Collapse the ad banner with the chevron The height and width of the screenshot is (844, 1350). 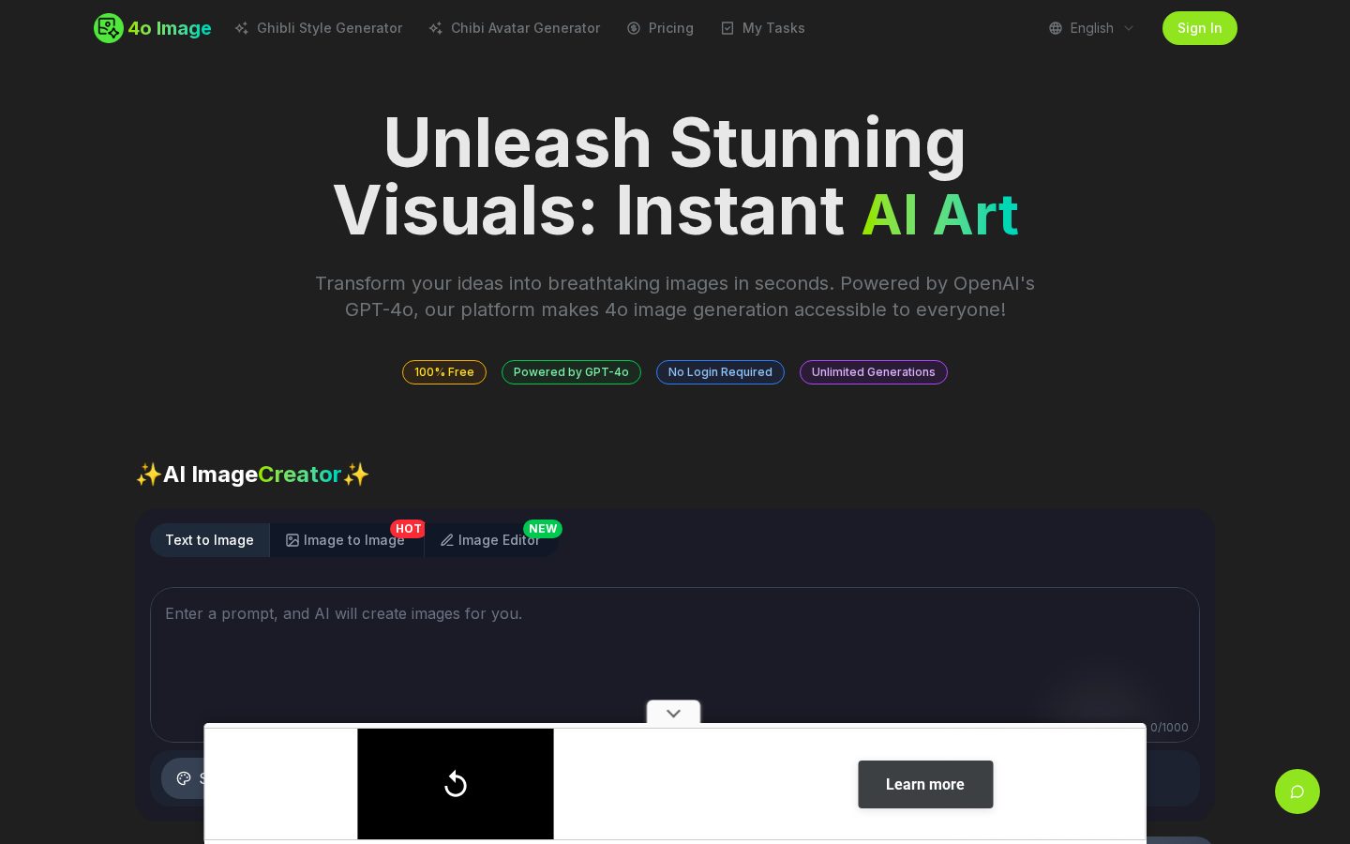click(x=673, y=713)
